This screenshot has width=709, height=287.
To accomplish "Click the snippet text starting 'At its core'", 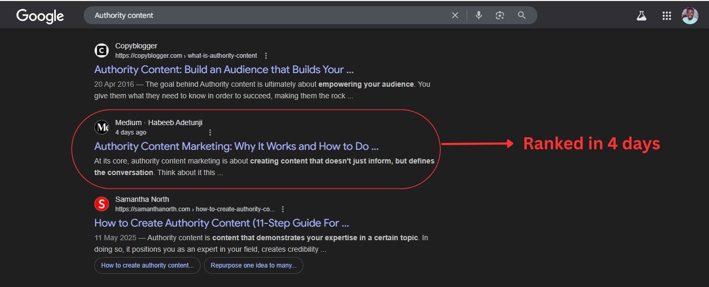I will [264, 167].
